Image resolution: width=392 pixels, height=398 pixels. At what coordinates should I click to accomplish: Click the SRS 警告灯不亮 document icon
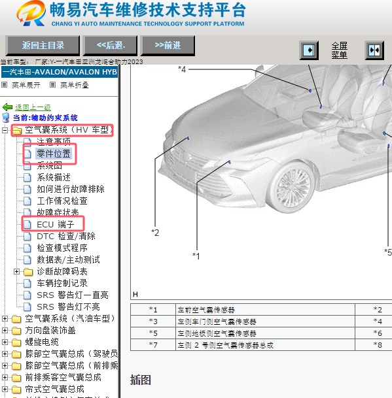pyautogui.click(x=27, y=307)
